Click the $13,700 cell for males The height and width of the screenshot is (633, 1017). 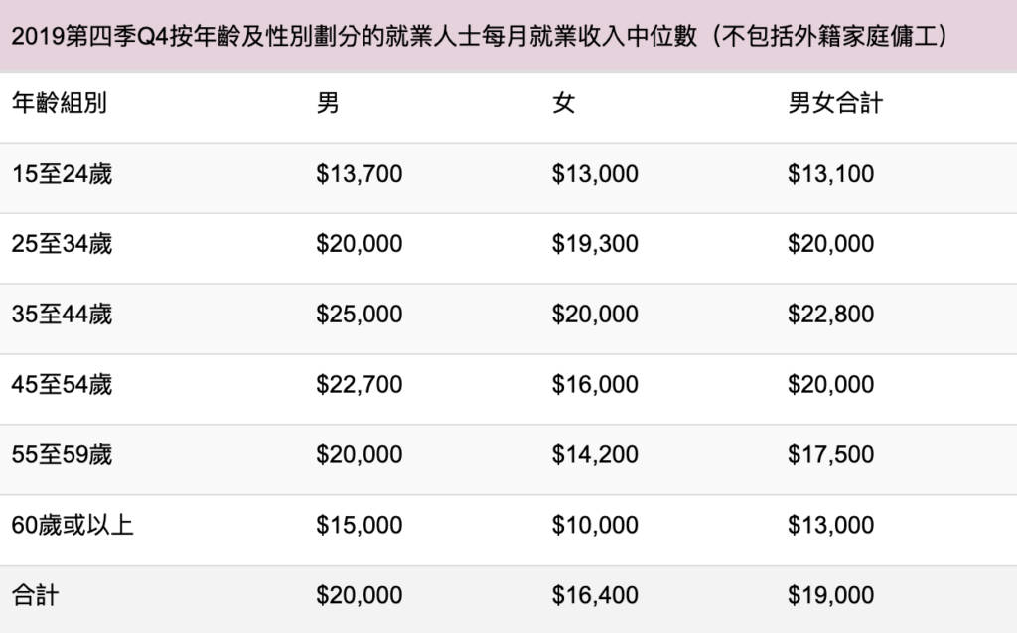(x=360, y=174)
